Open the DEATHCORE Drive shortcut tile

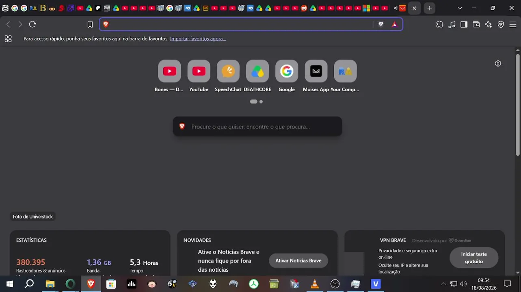(257, 76)
